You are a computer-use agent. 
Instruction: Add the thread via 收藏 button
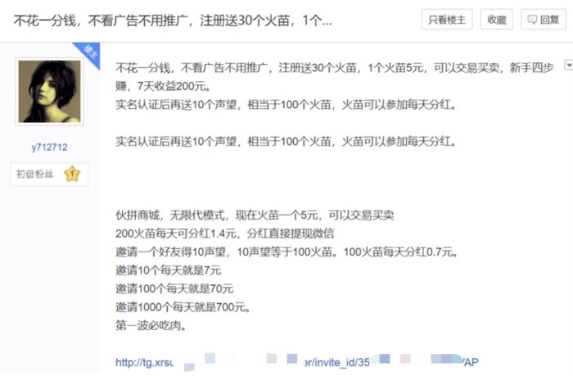pyautogui.click(x=496, y=20)
